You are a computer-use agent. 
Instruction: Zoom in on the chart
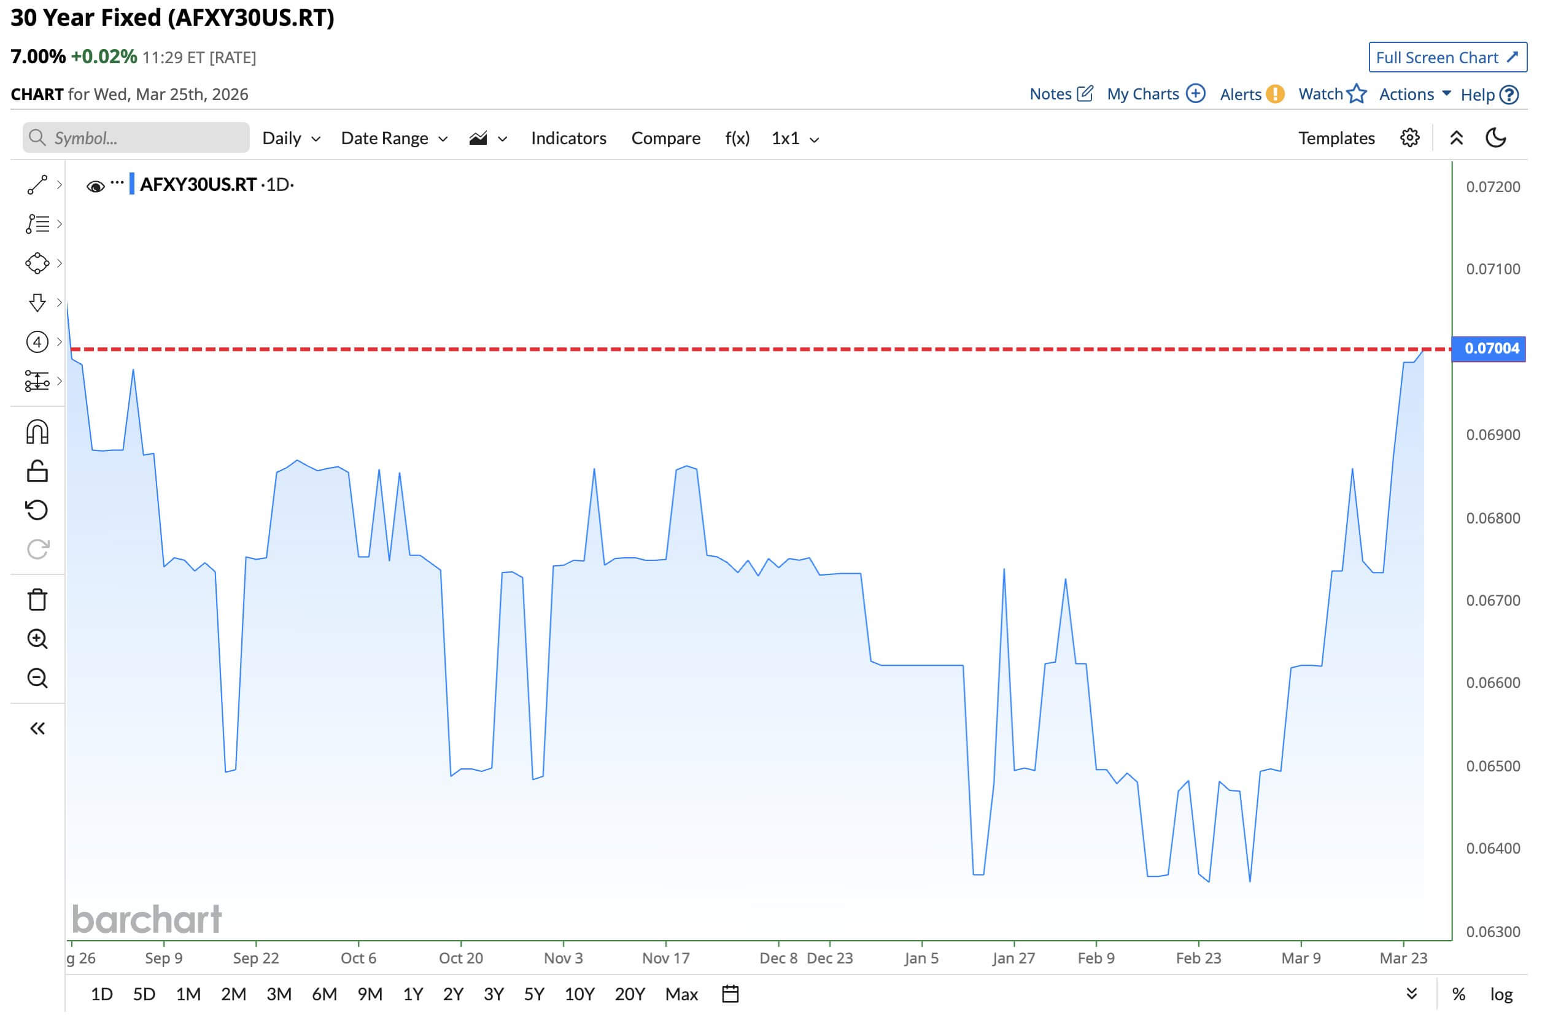click(37, 639)
